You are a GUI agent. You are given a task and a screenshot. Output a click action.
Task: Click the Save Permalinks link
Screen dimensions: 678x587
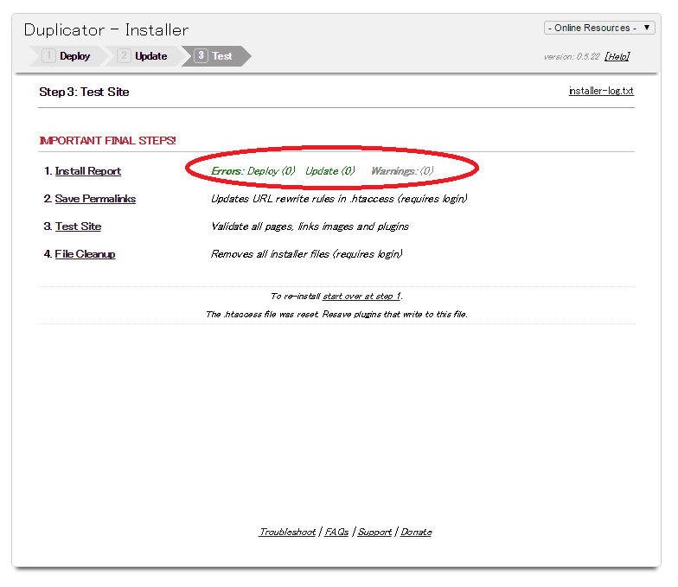point(95,199)
